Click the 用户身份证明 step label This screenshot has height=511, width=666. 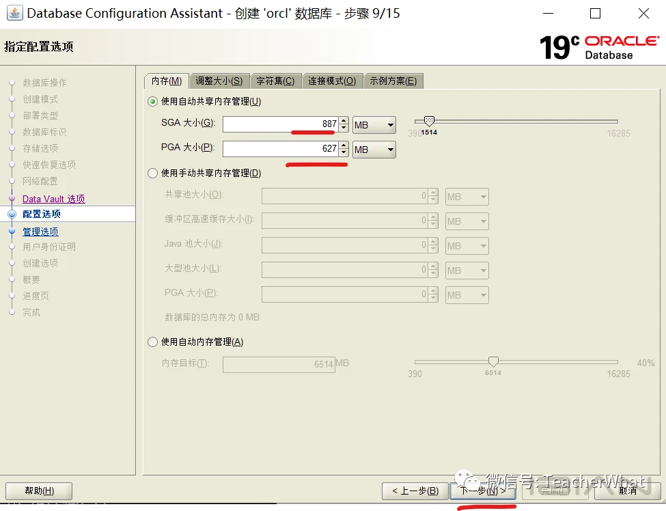pos(49,247)
